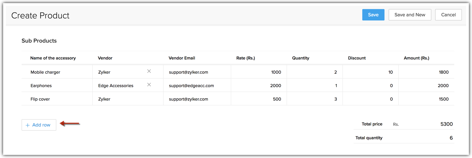Viewport: 472px width, 158px height.
Task: Edit Mobile charger rate of 1000
Action: click(x=259, y=72)
